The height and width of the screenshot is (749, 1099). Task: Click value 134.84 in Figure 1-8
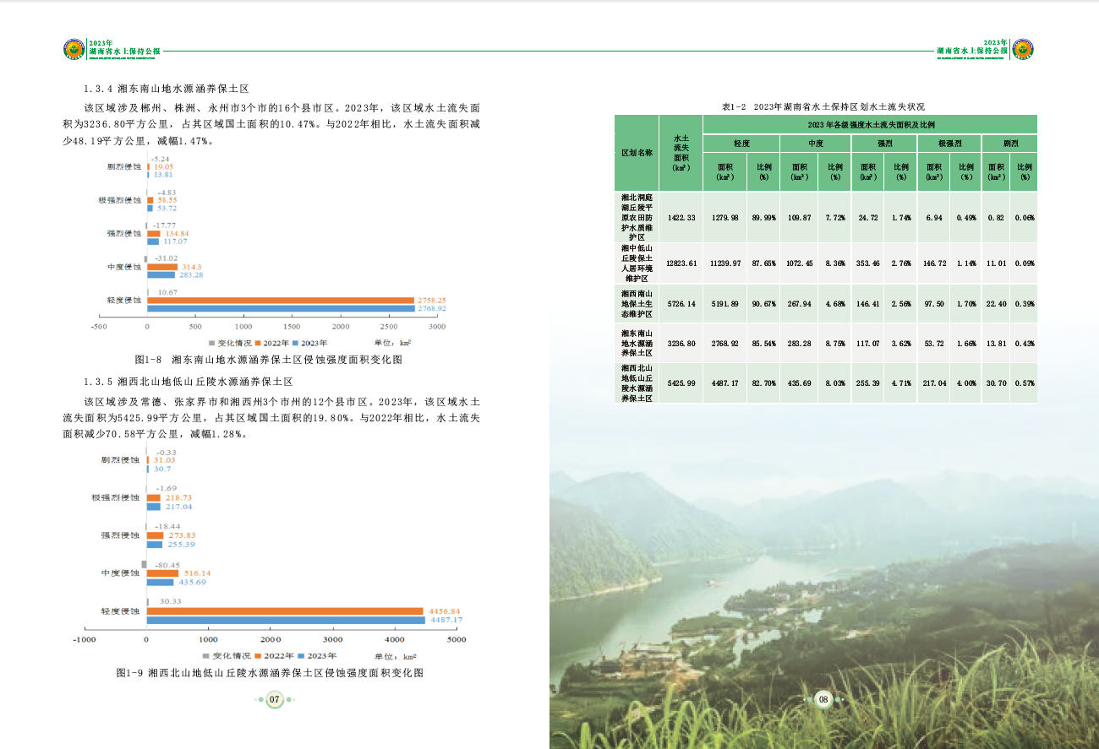(x=177, y=233)
